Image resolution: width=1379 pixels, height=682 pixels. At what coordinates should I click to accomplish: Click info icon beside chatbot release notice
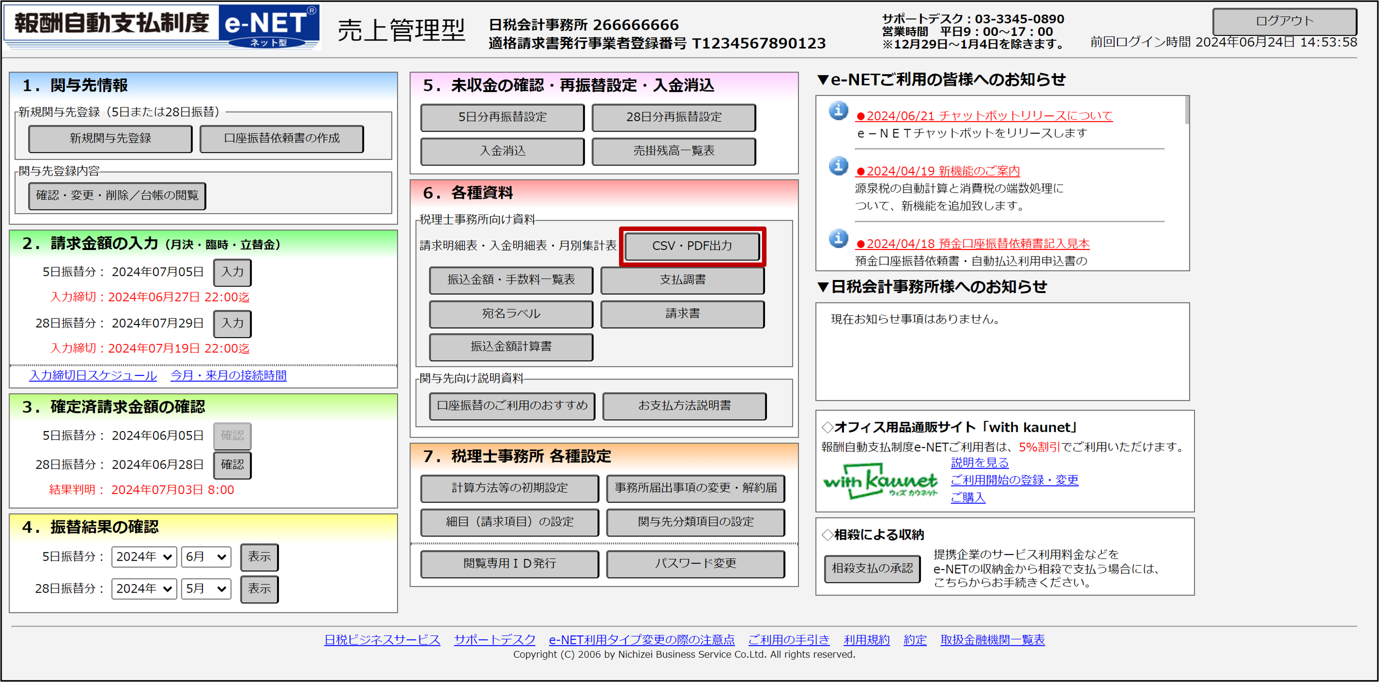[x=838, y=111]
